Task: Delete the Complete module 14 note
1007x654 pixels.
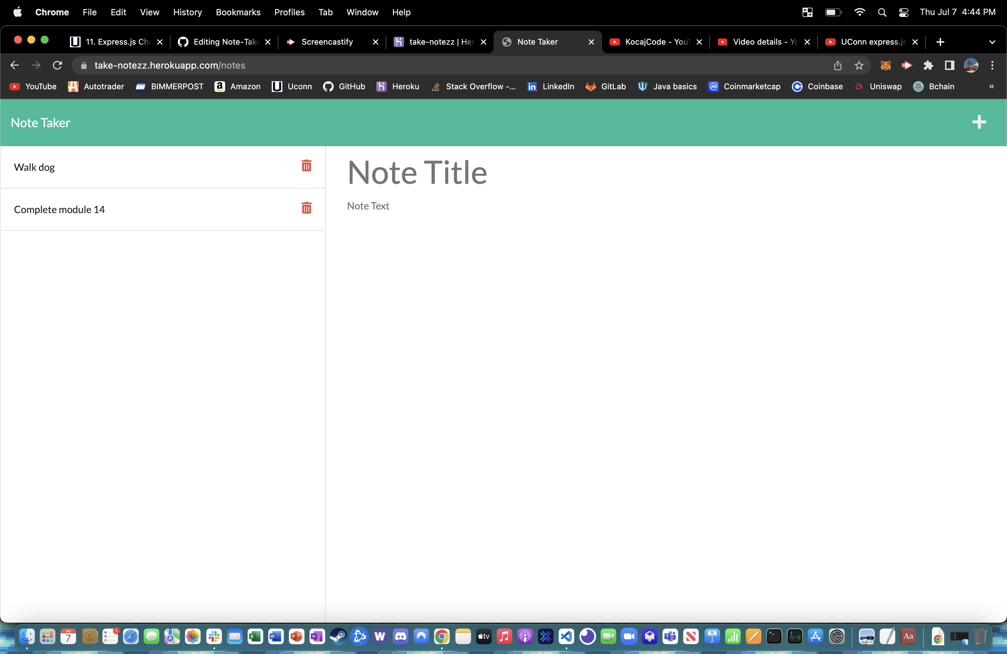Action: click(306, 208)
